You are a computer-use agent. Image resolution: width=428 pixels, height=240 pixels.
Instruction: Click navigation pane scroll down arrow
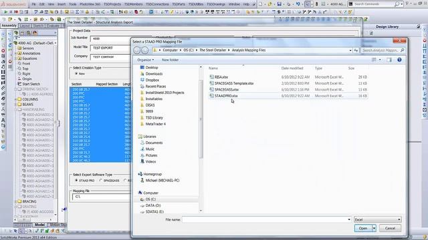click(x=201, y=211)
